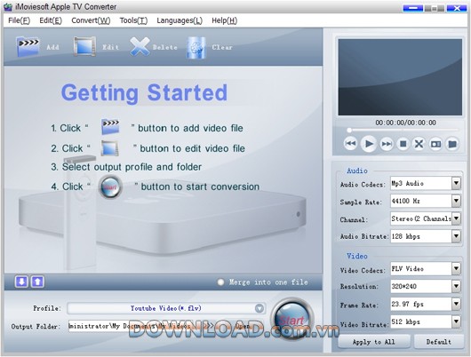
Task: Click the video preview screen
Action: 400,77
